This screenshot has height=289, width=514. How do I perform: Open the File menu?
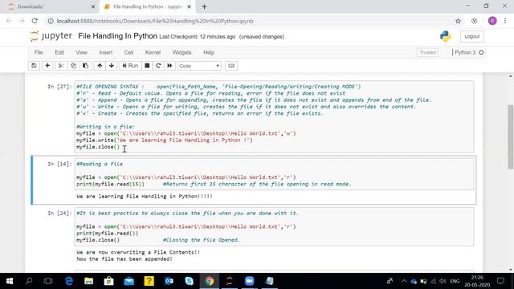[x=39, y=52]
